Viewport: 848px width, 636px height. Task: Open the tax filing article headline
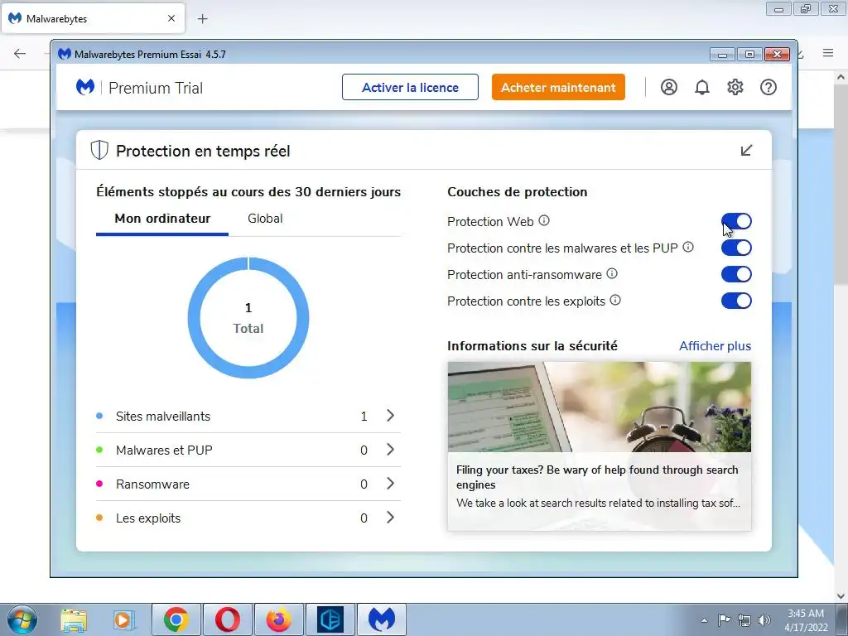pos(597,477)
